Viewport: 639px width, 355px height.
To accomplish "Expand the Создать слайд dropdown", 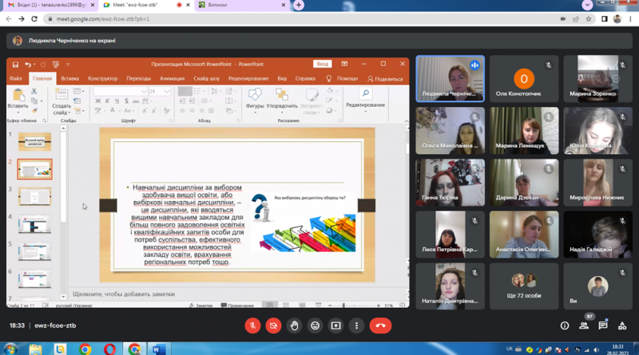I will pyautogui.click(x=62, y=109).
